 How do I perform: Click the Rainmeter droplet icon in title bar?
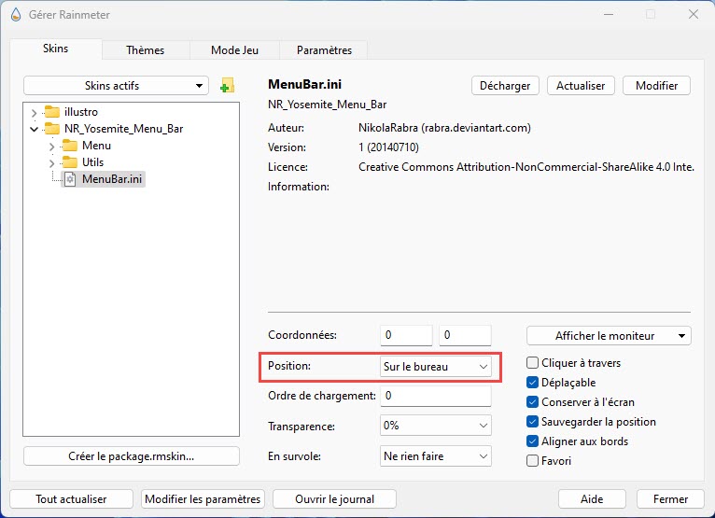(x=16, y=15)
